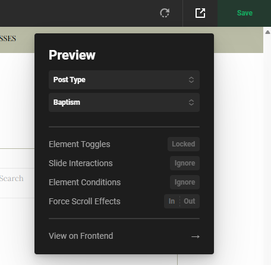Toggle Slide Interactions Ignore option
The height and width of the screenshot is (265, 271).
coord(185,163)
